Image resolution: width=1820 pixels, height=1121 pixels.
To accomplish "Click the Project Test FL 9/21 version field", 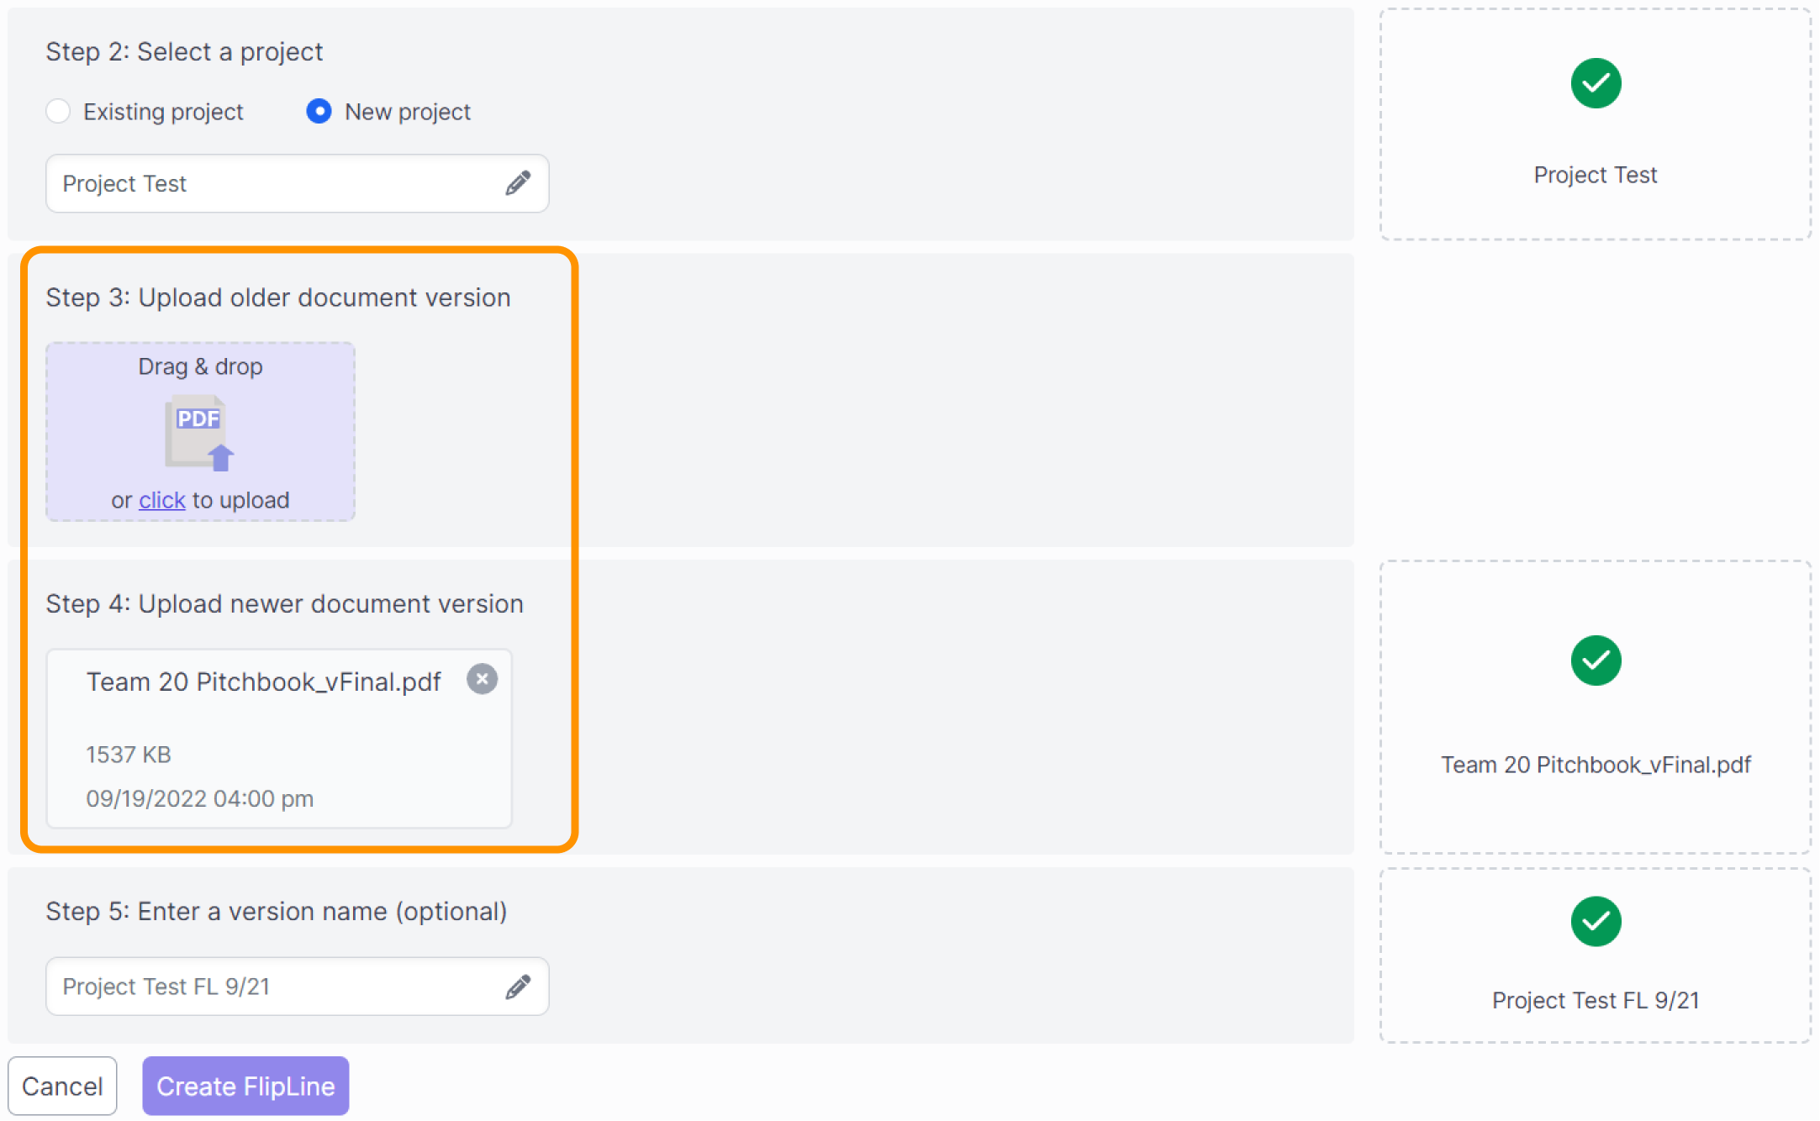I will pos(297,987).
